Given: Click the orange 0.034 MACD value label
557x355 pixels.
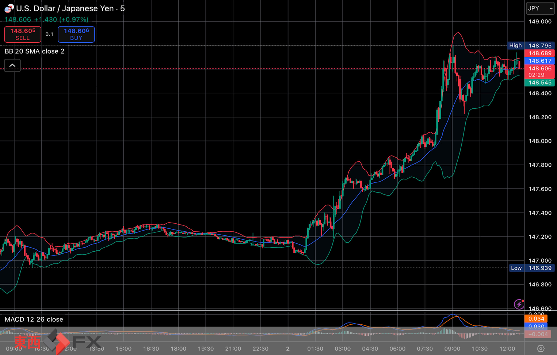Looking at the screenshot, I should tap(536, 319).
